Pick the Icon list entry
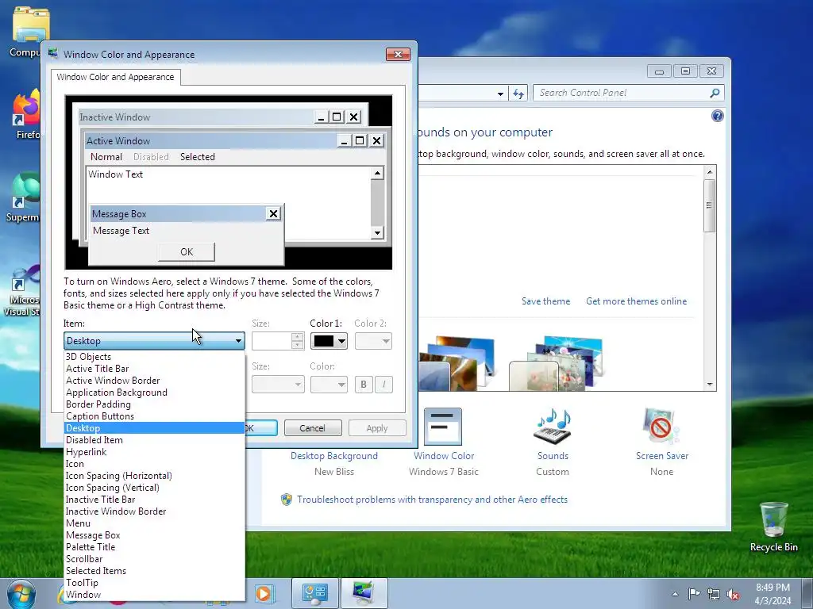813x609 pixels. [154, 464]
